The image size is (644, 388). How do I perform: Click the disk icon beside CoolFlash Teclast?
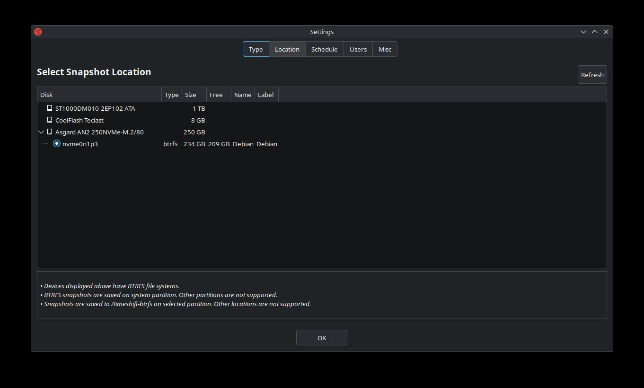50,120
